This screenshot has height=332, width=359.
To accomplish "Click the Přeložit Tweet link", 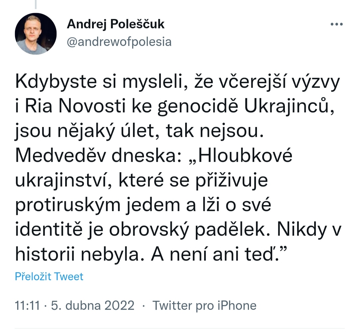I will tap(49, 277).
